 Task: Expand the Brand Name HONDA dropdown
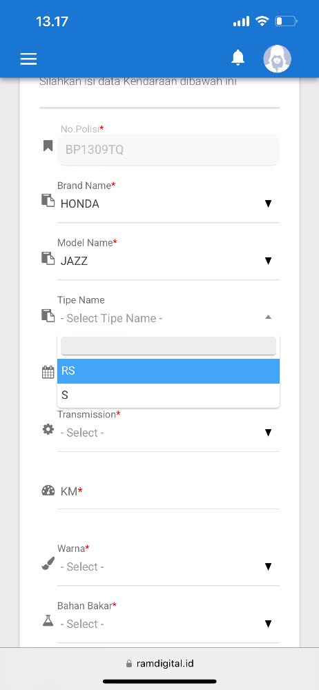(x=168, y=204)
